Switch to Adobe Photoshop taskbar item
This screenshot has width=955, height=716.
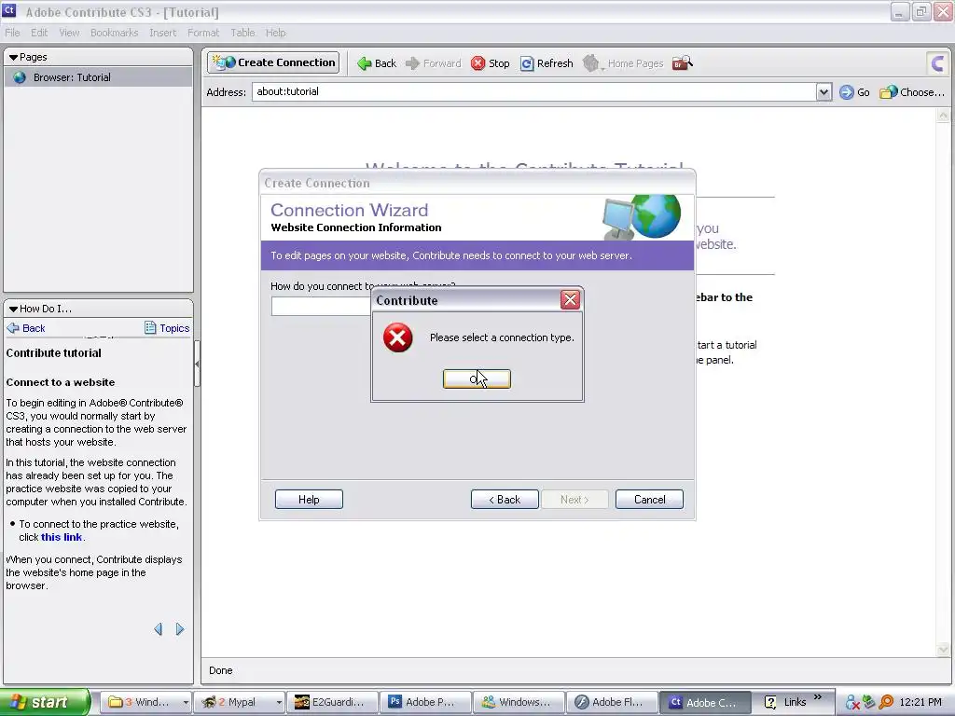click(425, 702)
